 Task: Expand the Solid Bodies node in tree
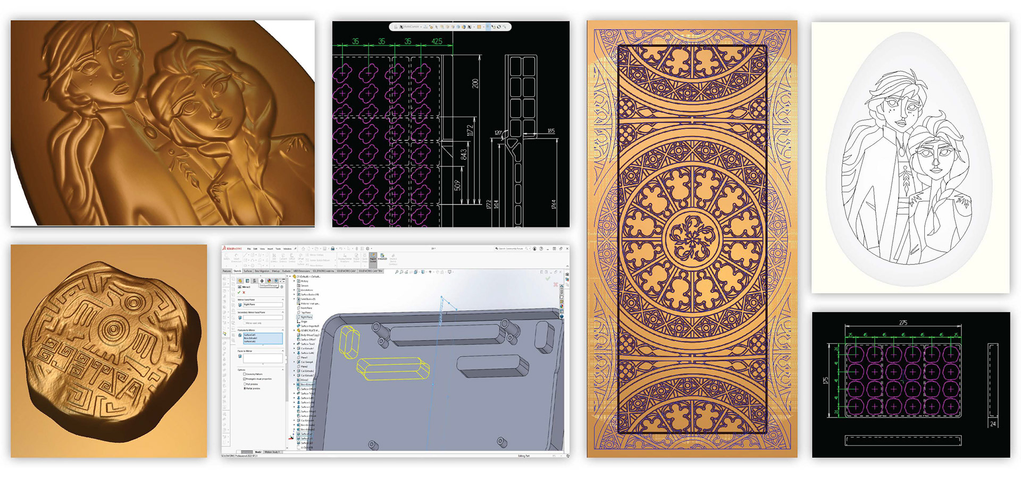[294, 299]
